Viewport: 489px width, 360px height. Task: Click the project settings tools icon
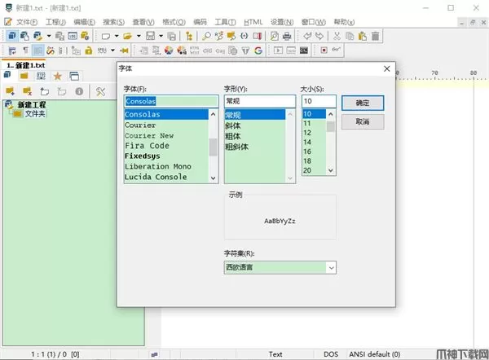tap(101, 91)
